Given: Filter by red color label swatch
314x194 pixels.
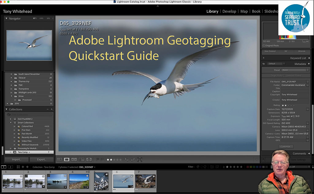Looking at the screenshot, I should point(248,167).
